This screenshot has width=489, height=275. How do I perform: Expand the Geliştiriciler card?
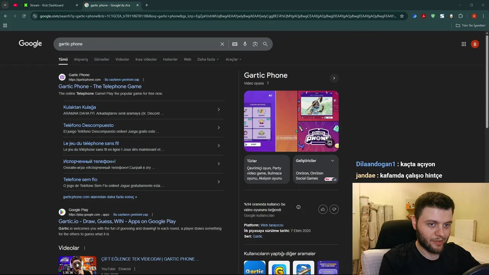tap(332, 161)
